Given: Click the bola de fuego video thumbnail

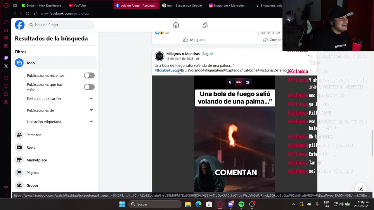Looking at the screenshot, I should pos(234,134).
